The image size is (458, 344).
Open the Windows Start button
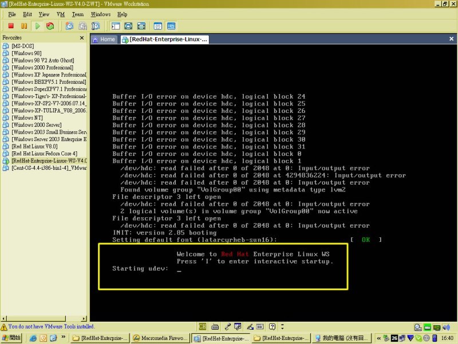coord(11,338)
